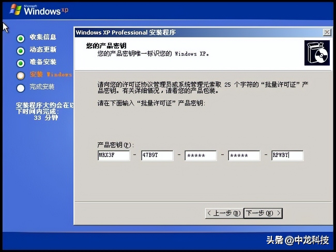The height and width of the screenshot is (252, 336).
Task: Click the status circle beside 完成安装
Action: coord(20,88)
